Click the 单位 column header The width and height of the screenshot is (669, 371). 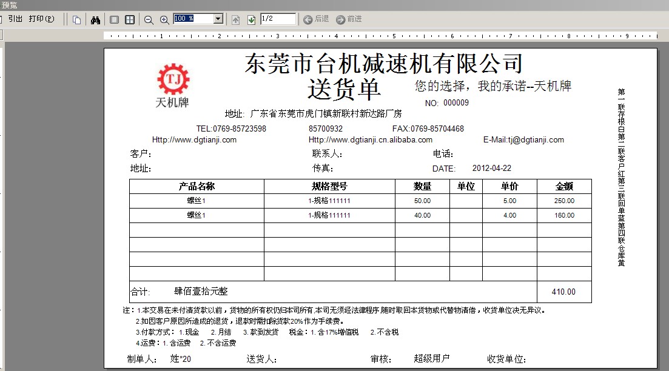(466, 186)
